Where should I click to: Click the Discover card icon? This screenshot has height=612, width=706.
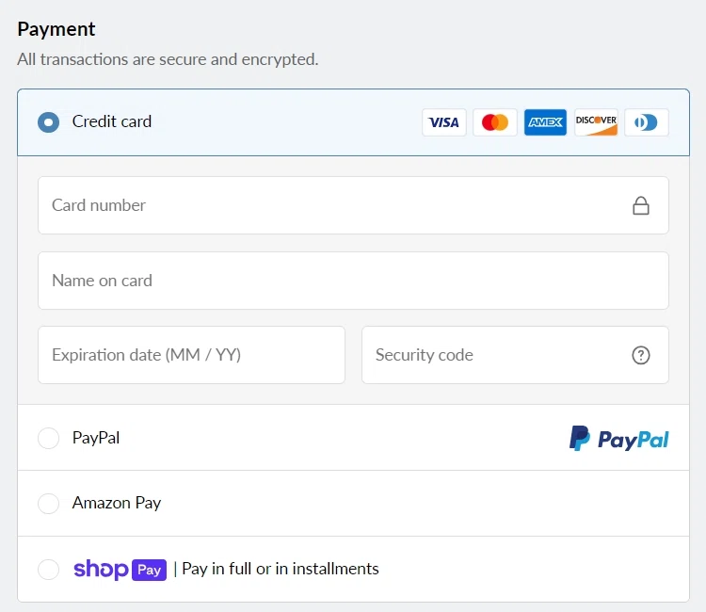pyautogui.click(x=596, y=122)
